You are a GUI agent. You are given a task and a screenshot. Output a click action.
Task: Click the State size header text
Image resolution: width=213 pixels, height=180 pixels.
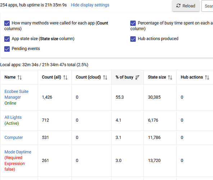coord(157,77)
